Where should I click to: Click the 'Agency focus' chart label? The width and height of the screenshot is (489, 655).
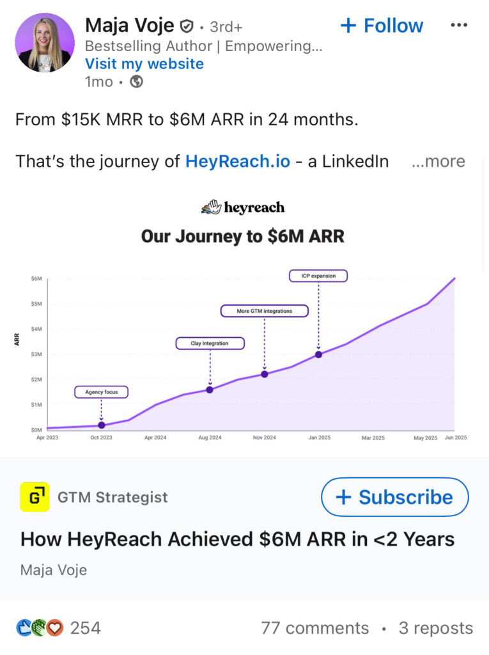101,391
